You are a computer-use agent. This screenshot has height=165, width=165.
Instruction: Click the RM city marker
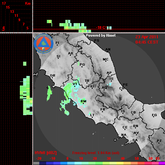tap(83, 103)
